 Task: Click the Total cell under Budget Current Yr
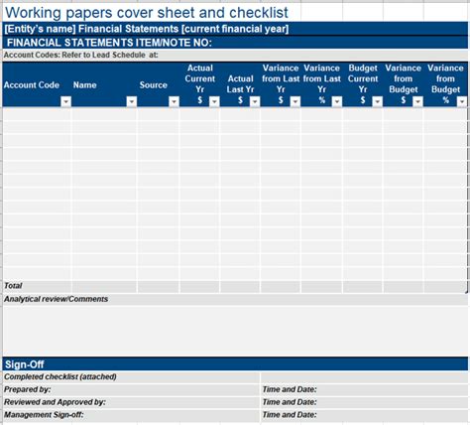pyautogui.click(x=363, y=287)
